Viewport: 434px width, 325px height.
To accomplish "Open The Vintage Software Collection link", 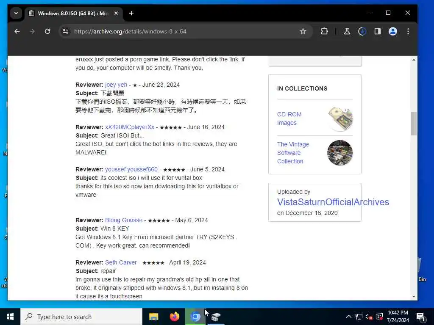I will 293,153.
